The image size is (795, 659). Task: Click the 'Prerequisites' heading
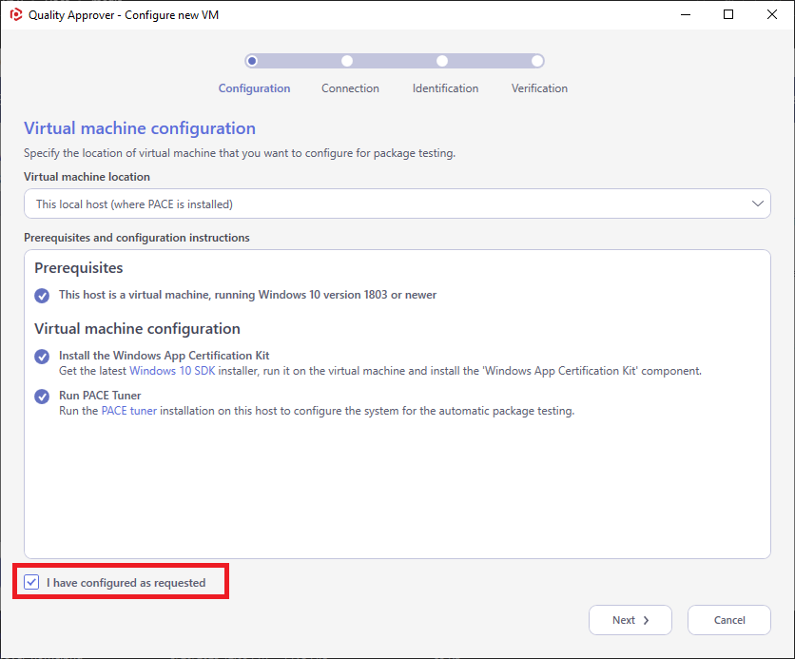point(79,267)
